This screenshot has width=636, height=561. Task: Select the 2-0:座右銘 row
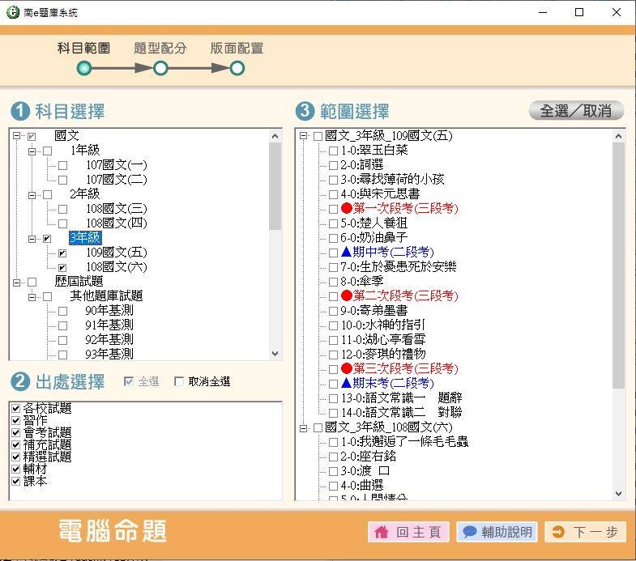point(368,457)
